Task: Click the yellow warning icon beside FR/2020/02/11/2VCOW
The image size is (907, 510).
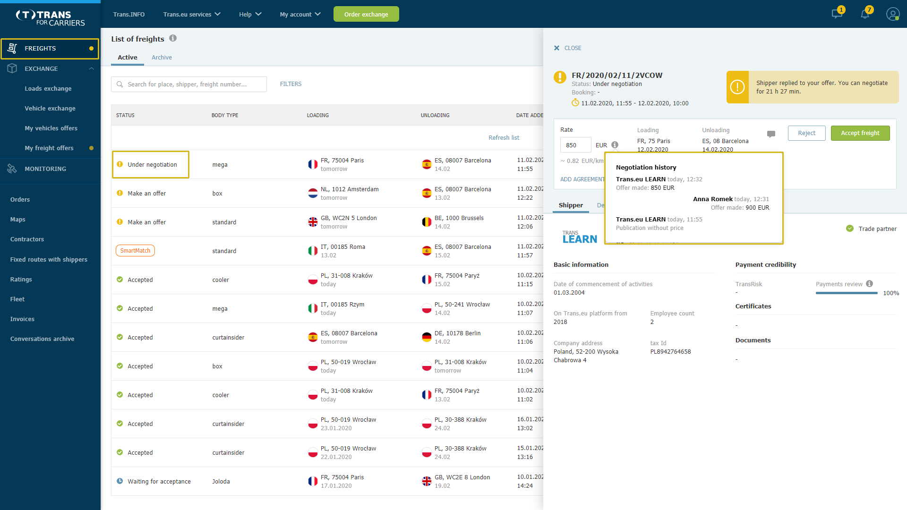Action: click(x=560, y=77)
